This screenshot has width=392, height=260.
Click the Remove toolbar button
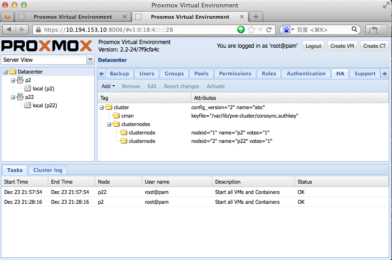pyautogui.click(x=131, y=86)
